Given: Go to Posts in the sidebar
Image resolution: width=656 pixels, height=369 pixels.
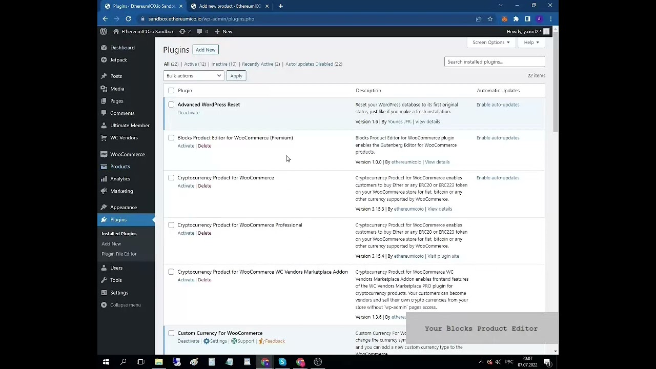Looking at the screenshot, I should tap(116, 76).
